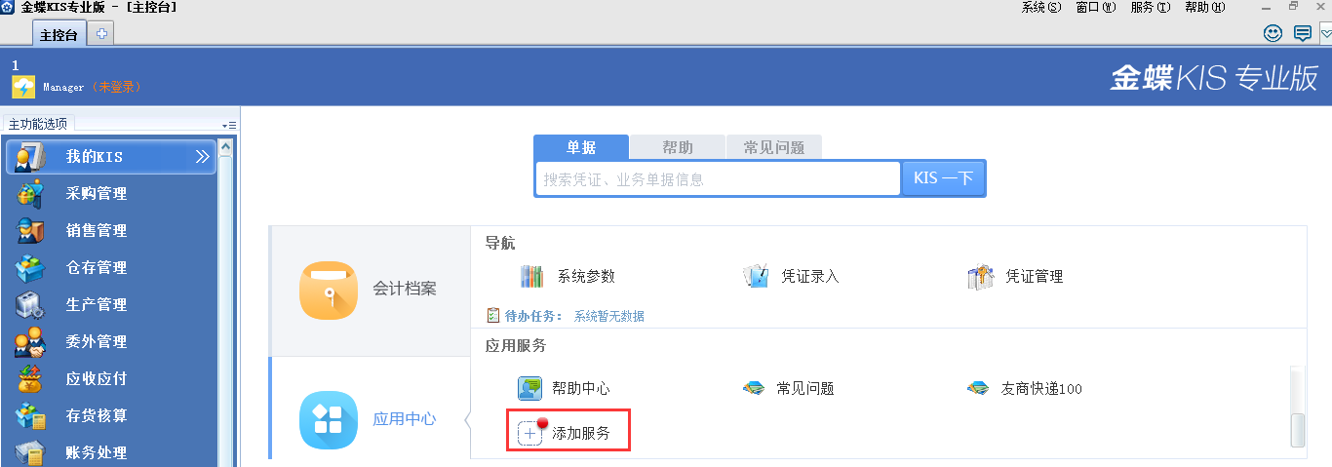This screenshot has width=1332, height=467.
Task: Click the smiley face feedback icon
Action: point(1273,33)
